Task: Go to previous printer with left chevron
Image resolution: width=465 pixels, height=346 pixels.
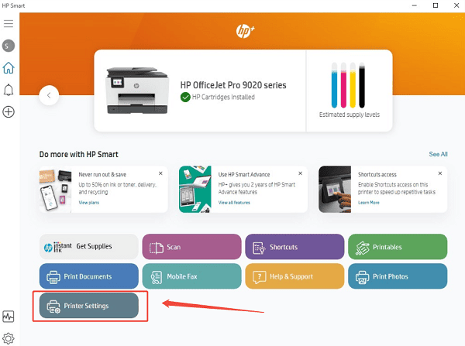Action: (x=49, y=95)
